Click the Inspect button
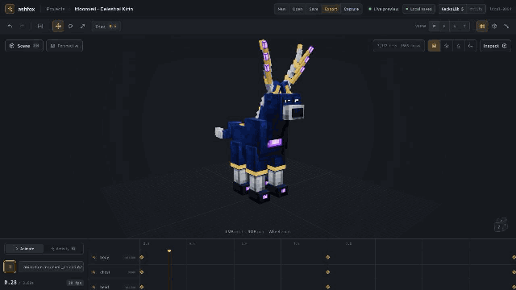The image size is (516, 290). 495,46
